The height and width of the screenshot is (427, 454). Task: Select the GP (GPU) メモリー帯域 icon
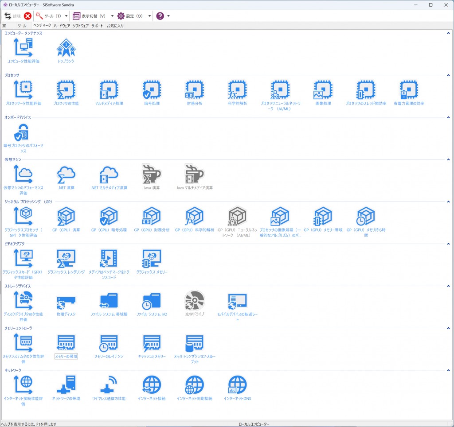(323, 217)
